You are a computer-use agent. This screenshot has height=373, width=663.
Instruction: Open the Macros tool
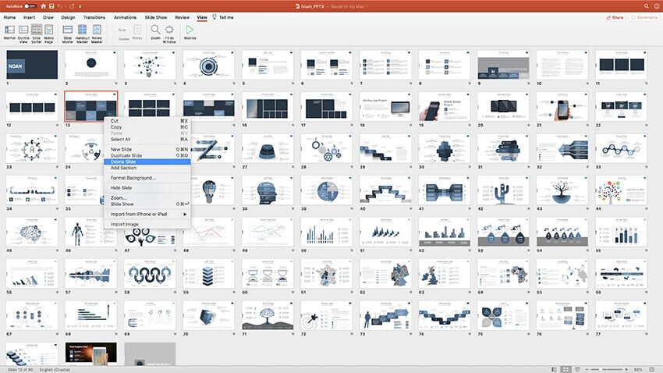click(x=190, y=32)
